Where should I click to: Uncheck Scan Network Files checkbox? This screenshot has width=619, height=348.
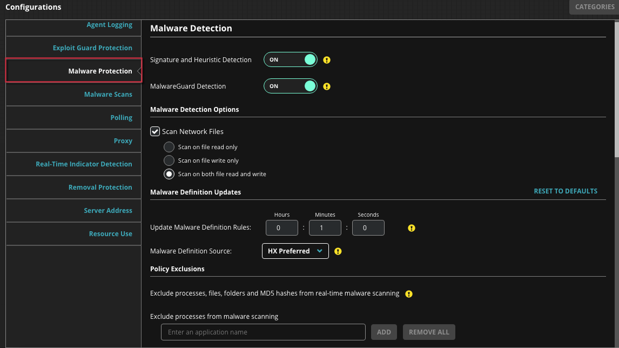coord(154,131)
